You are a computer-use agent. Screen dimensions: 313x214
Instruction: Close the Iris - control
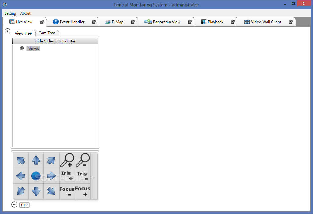pos(83,176)
